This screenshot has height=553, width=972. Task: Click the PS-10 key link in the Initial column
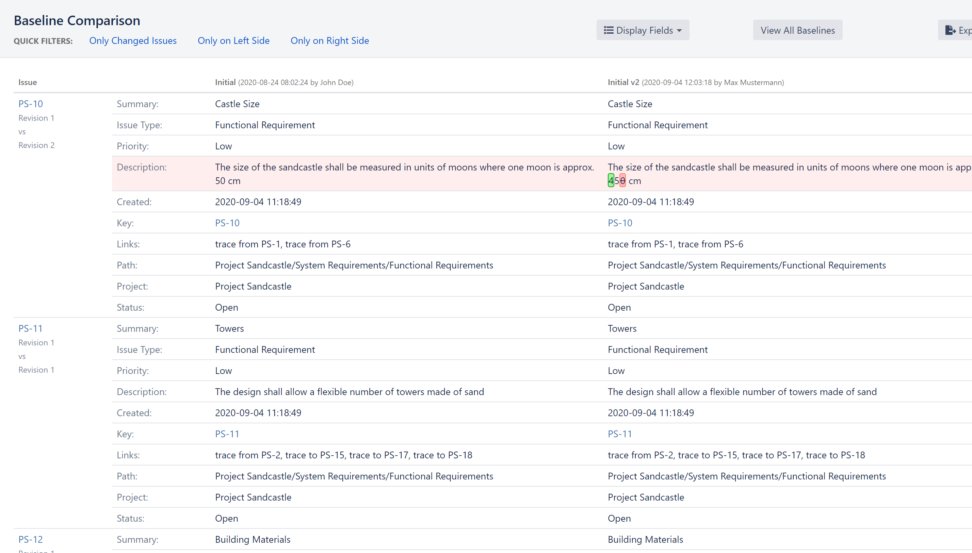tap(227, 223)
